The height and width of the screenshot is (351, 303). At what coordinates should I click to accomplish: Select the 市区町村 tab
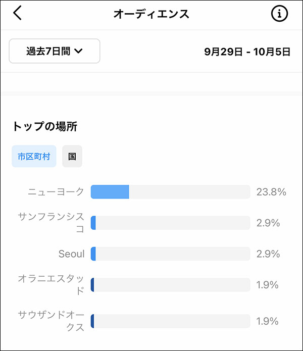pos(34,156)
